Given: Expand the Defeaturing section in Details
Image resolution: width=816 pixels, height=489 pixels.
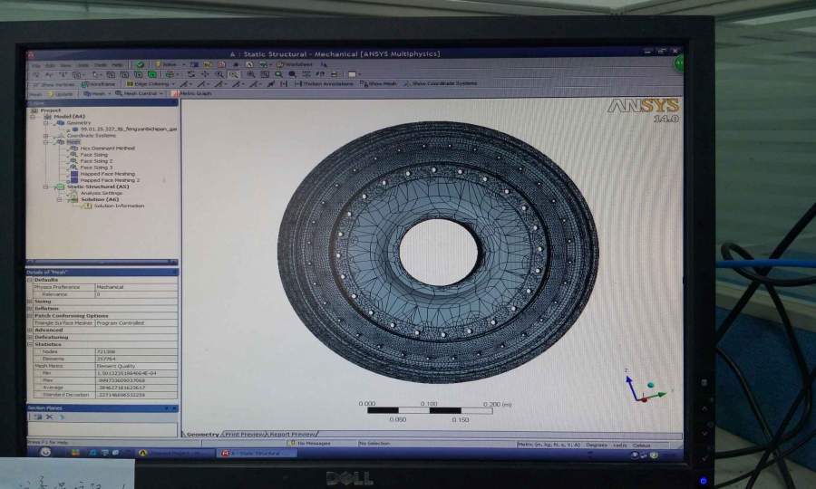Looking at the screenshot, I should tap(30, 337).
